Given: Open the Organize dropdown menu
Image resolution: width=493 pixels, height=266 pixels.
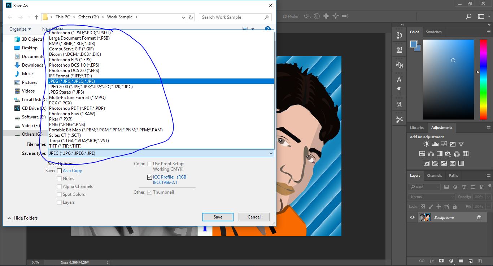Looking at the screenshot, I should click(x=20, y=29).
